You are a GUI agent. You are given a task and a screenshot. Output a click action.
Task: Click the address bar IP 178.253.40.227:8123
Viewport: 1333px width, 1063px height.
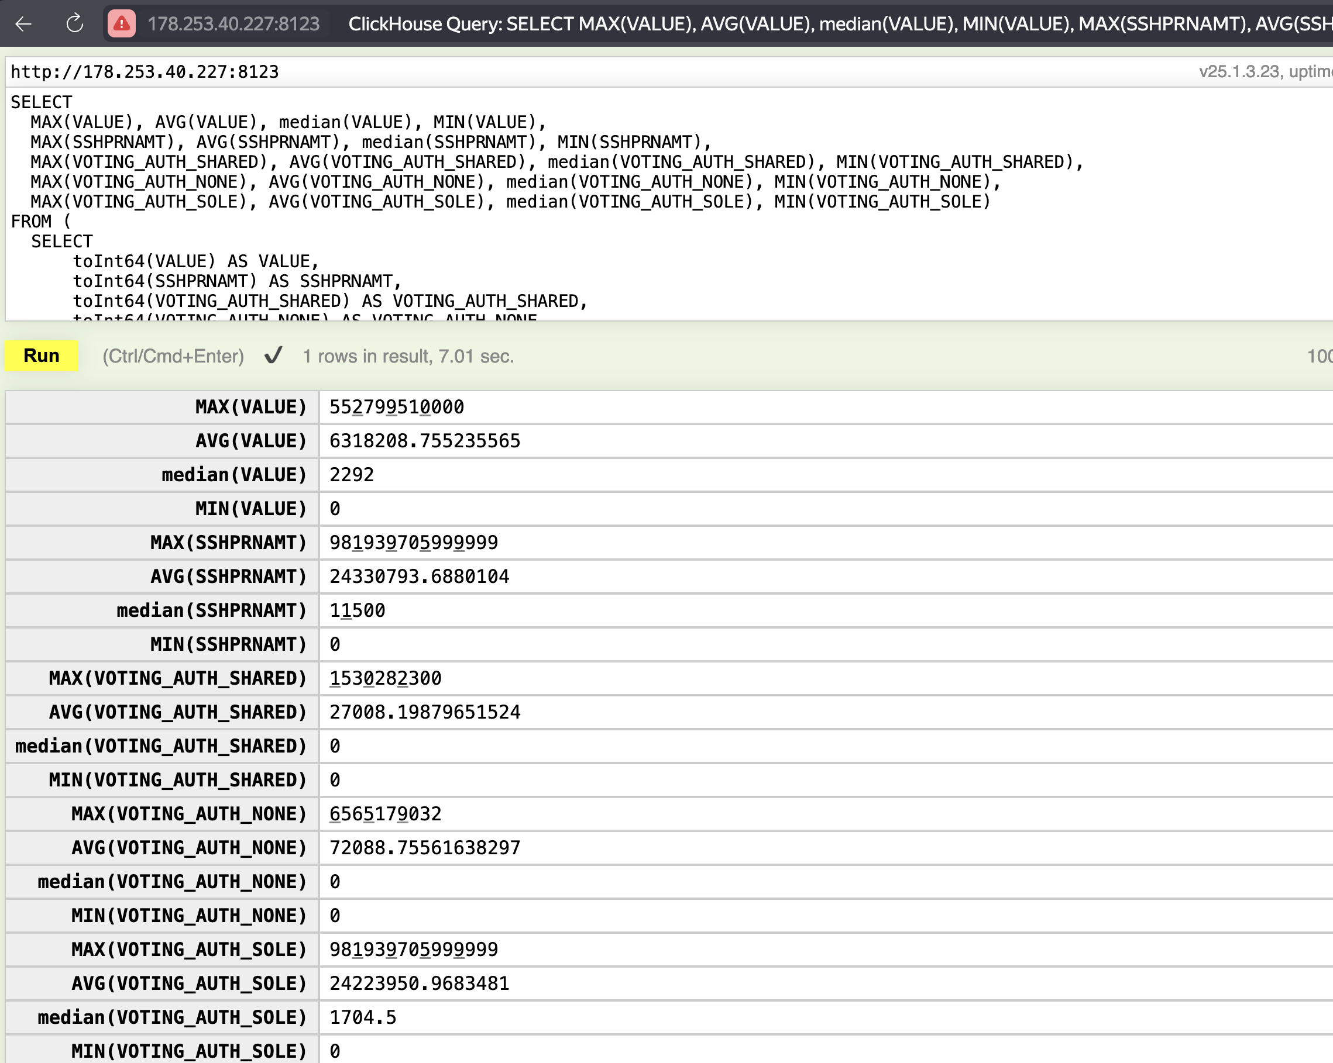click(x=233, y=24)
